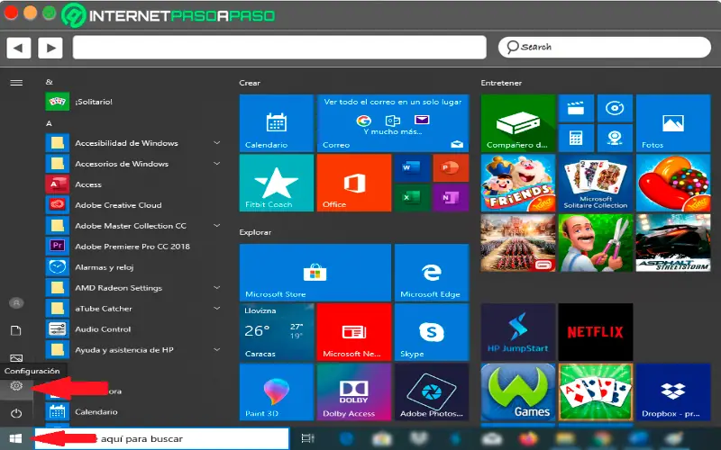This screenshot has width=721, height=450.
Task: Click the browser forward arrow button
Action: tap(50, 48)
